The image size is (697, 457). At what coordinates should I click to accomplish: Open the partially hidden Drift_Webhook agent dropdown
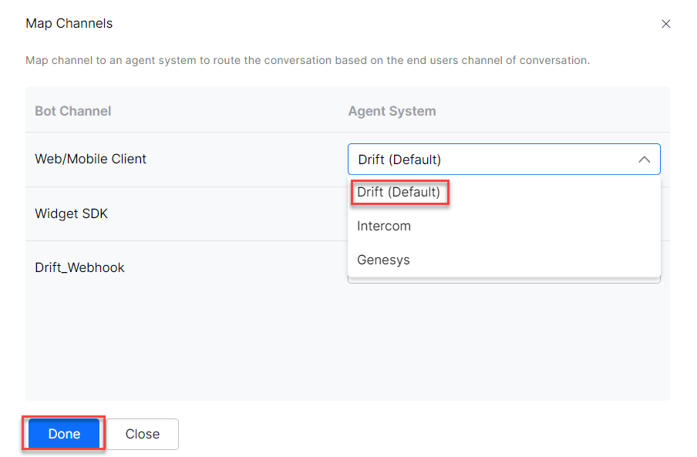tap(503, 281)
